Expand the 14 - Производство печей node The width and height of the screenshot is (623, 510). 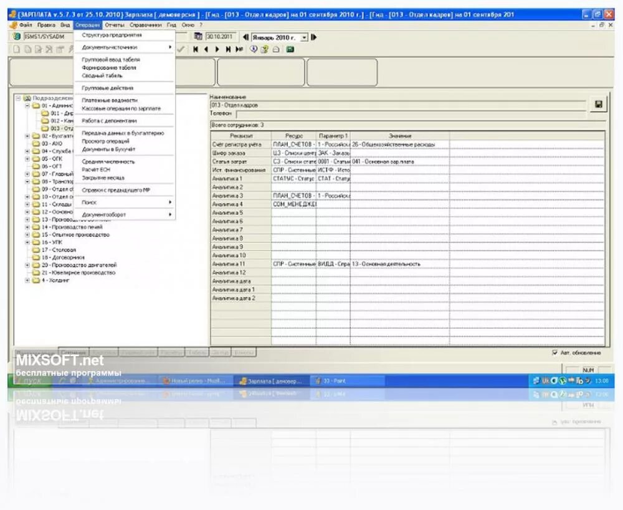point(27,227)
